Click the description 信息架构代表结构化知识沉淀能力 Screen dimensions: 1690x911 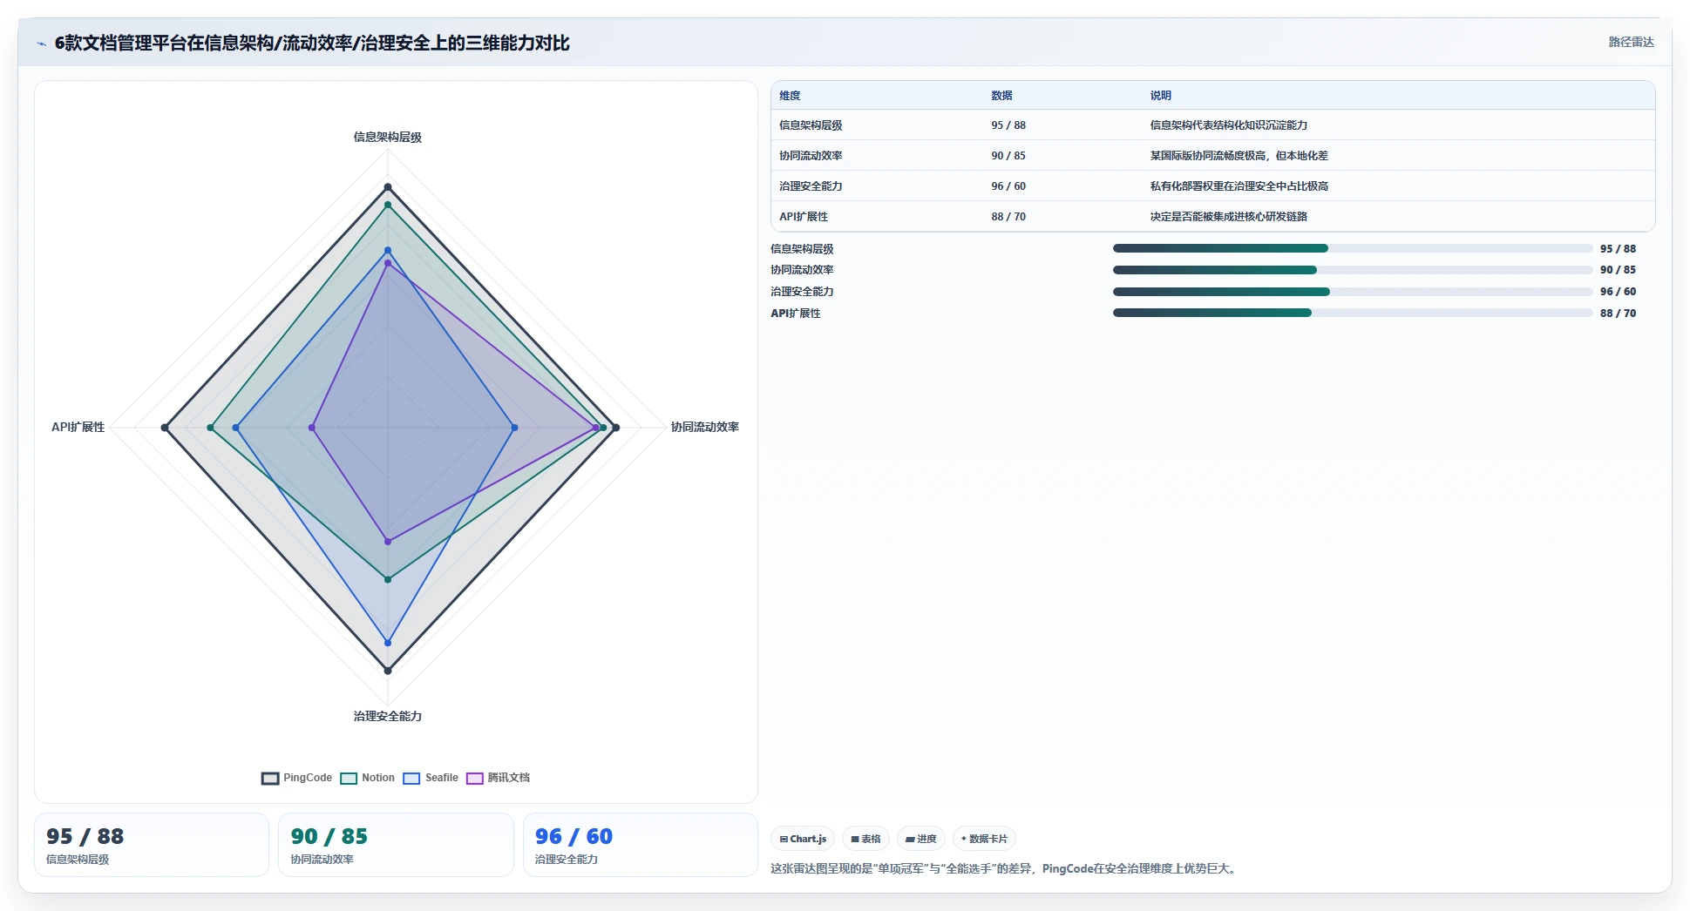point(1228,125)
